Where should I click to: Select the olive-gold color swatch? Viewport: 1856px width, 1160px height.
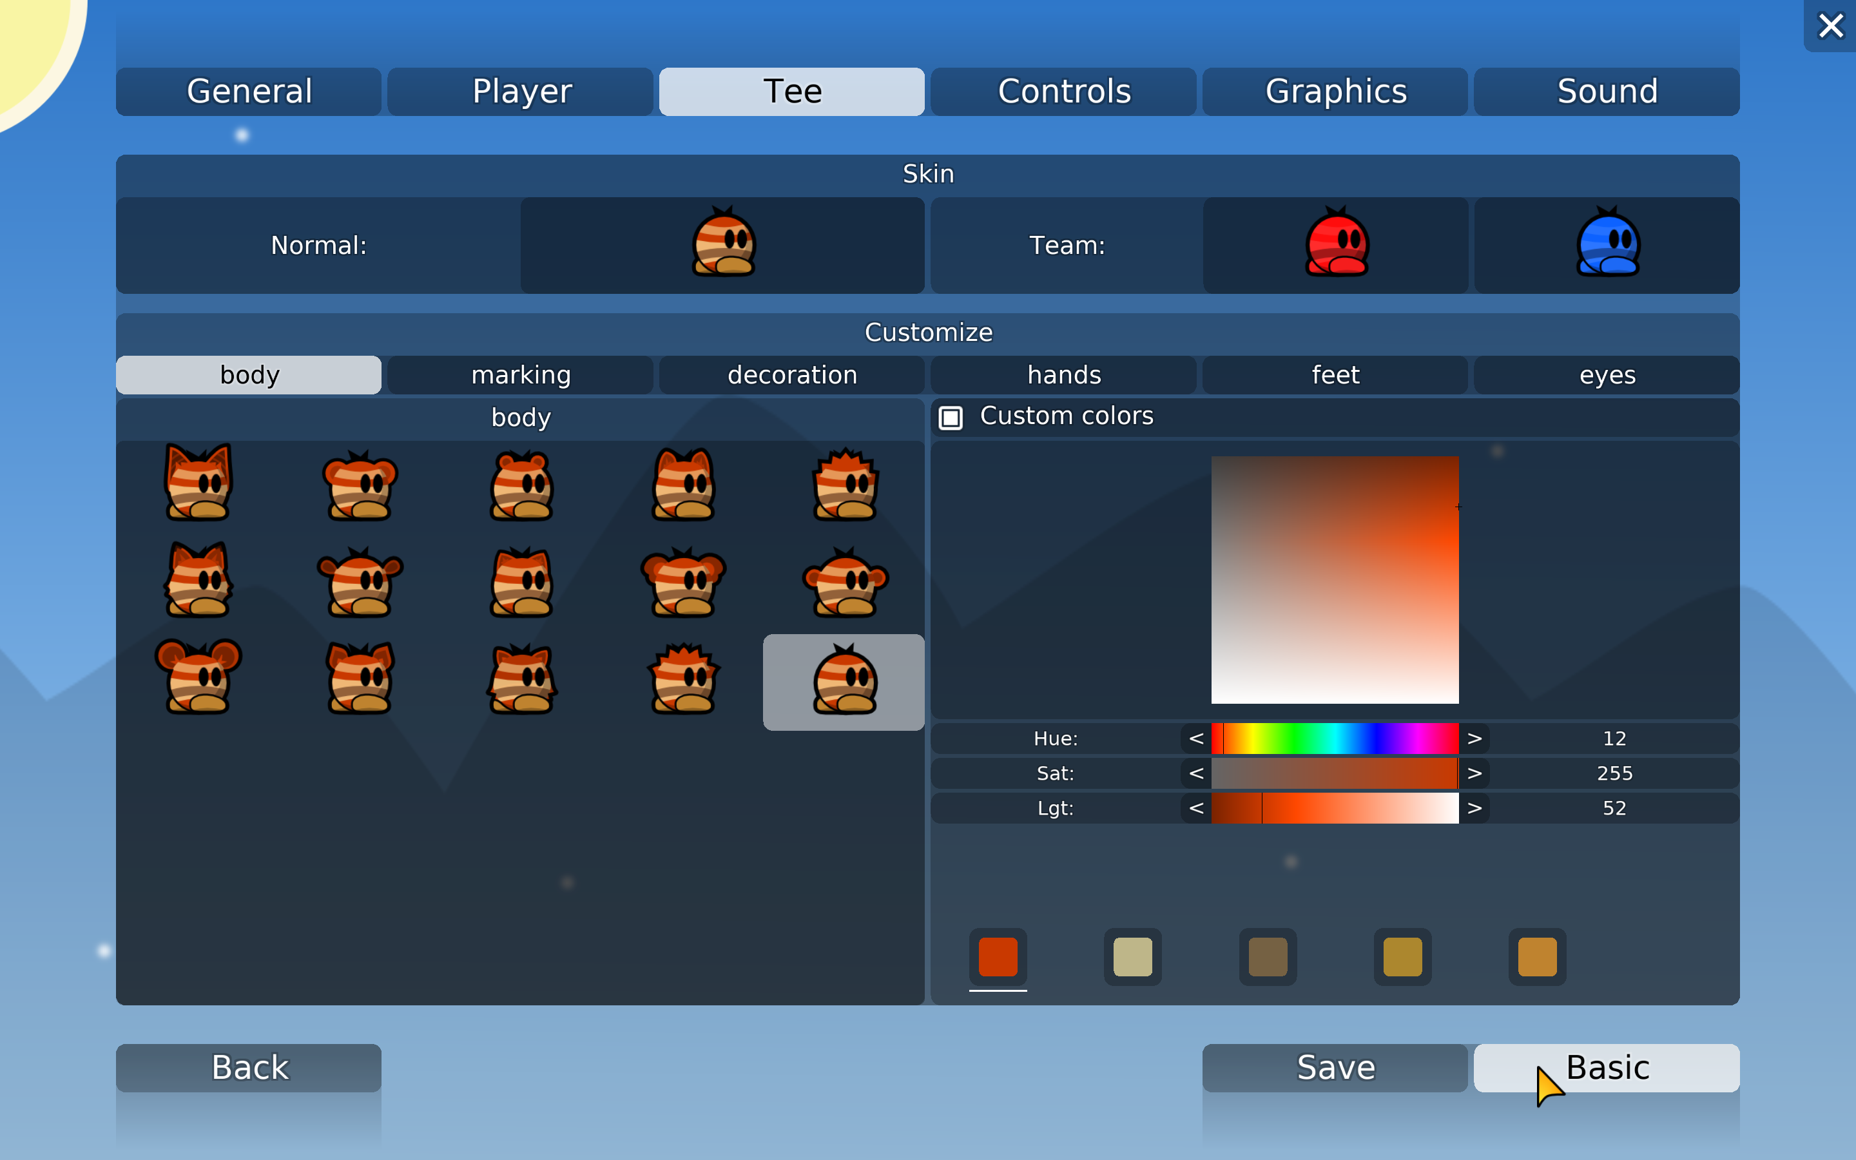[1403, 957]
